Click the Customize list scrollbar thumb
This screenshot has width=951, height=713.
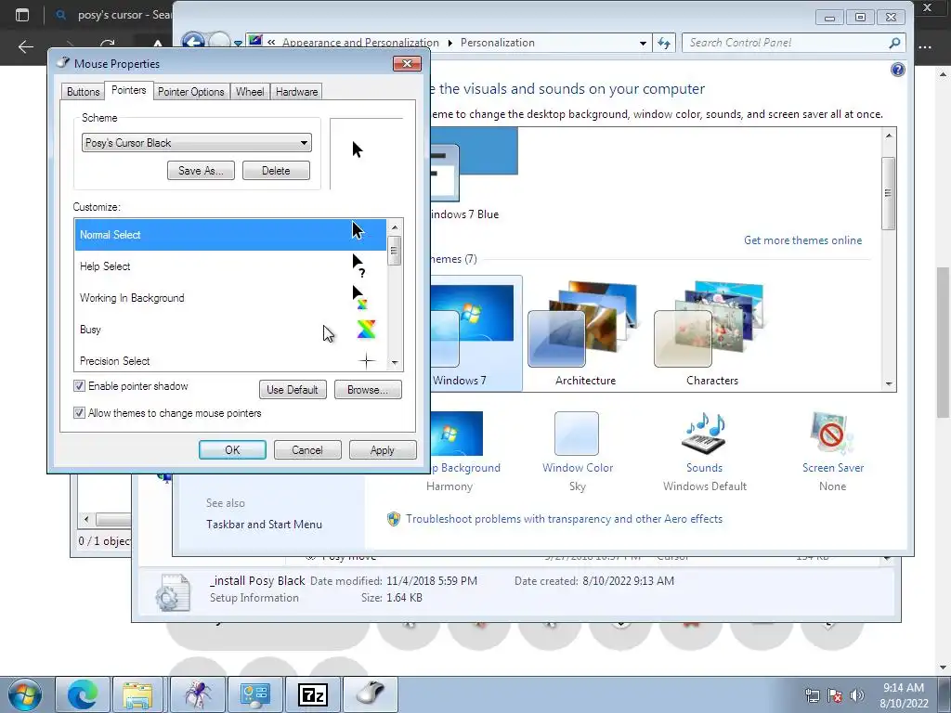[395, 251]
